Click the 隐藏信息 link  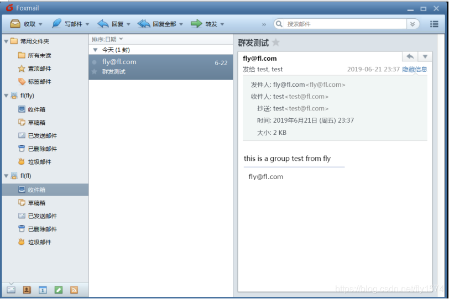(414, 69)
